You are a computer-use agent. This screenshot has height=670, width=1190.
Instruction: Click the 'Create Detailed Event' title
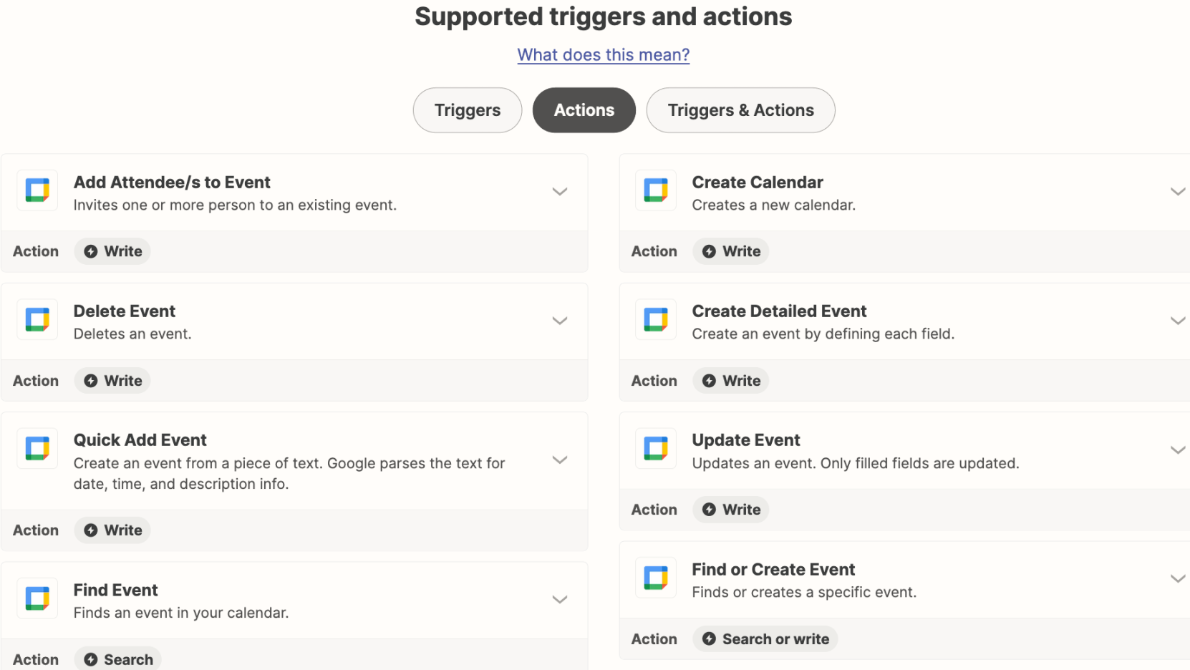[779, 311]
